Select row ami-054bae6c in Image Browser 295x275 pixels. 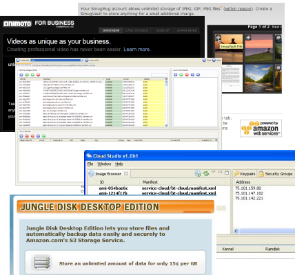[159, 188]
